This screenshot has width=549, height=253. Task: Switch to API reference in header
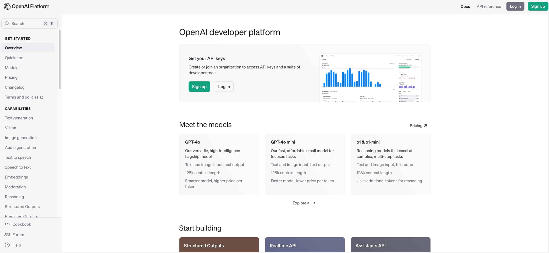(489, 6)
